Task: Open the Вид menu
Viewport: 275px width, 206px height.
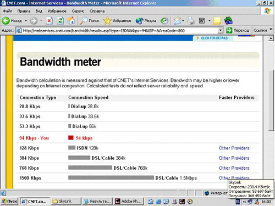Action: (39, 11)
